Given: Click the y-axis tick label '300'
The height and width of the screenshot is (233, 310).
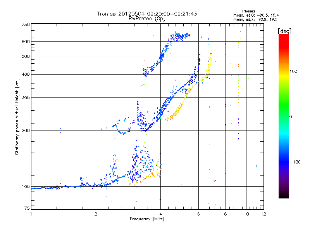Looking at the screenshot, I should coord(26,98).
